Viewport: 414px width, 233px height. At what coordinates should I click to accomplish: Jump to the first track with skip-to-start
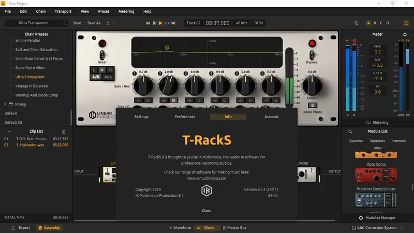[148, 23]
